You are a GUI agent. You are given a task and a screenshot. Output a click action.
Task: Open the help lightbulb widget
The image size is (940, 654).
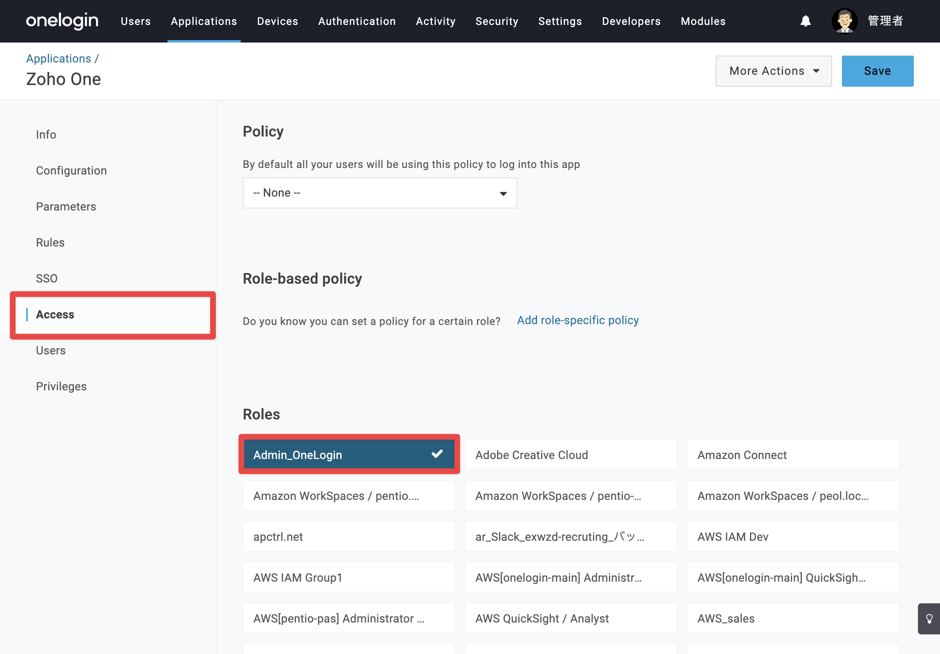coord(929,618)
